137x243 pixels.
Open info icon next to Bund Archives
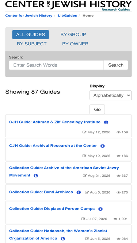click(79, 192)
